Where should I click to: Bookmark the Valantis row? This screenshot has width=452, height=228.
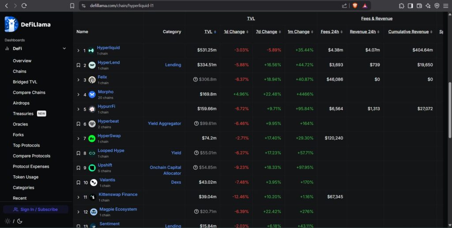tap(78, 183)
